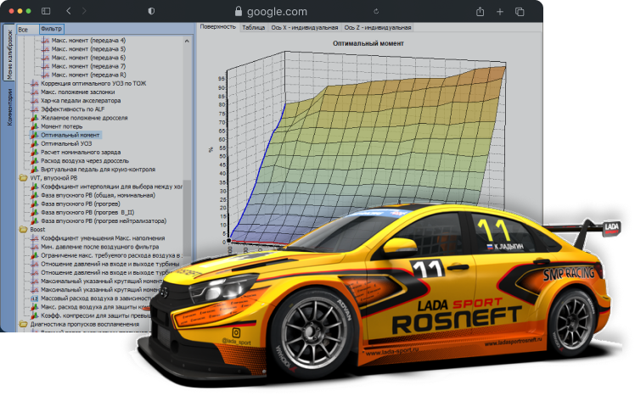The height and width of the screenshot is (396, 635).
Task: Click the scroll-up arrow of the tree list
Action: [187, 41]
